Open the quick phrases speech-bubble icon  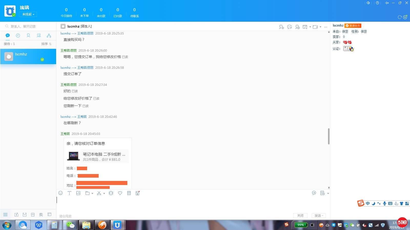click(314, 193)
